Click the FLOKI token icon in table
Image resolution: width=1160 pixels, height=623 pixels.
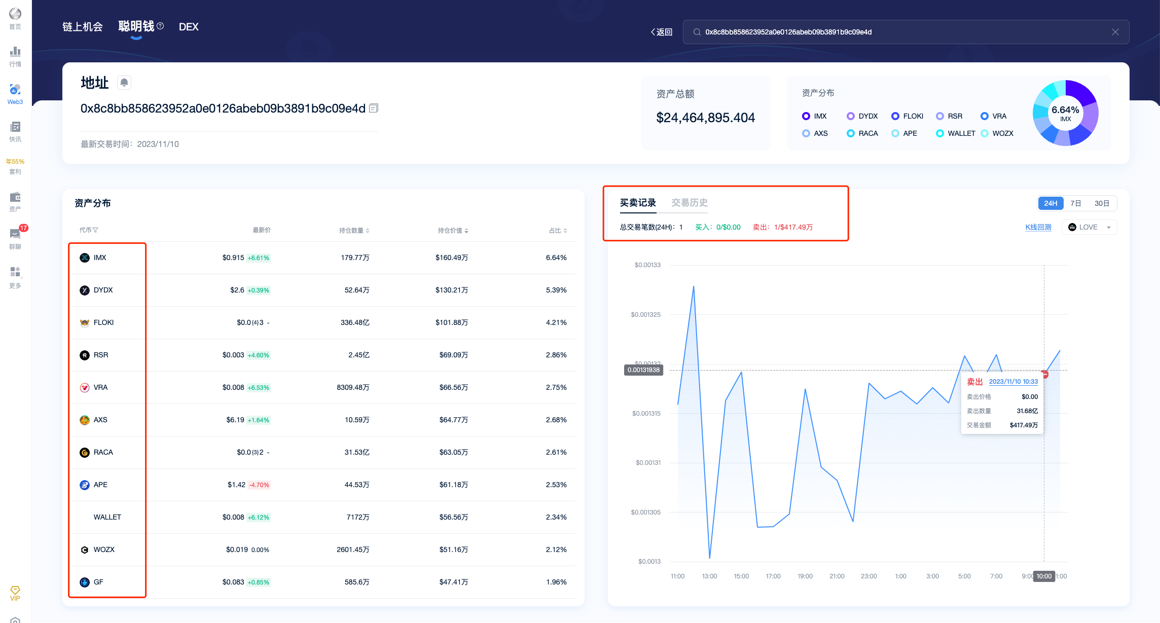click(85, 322)
